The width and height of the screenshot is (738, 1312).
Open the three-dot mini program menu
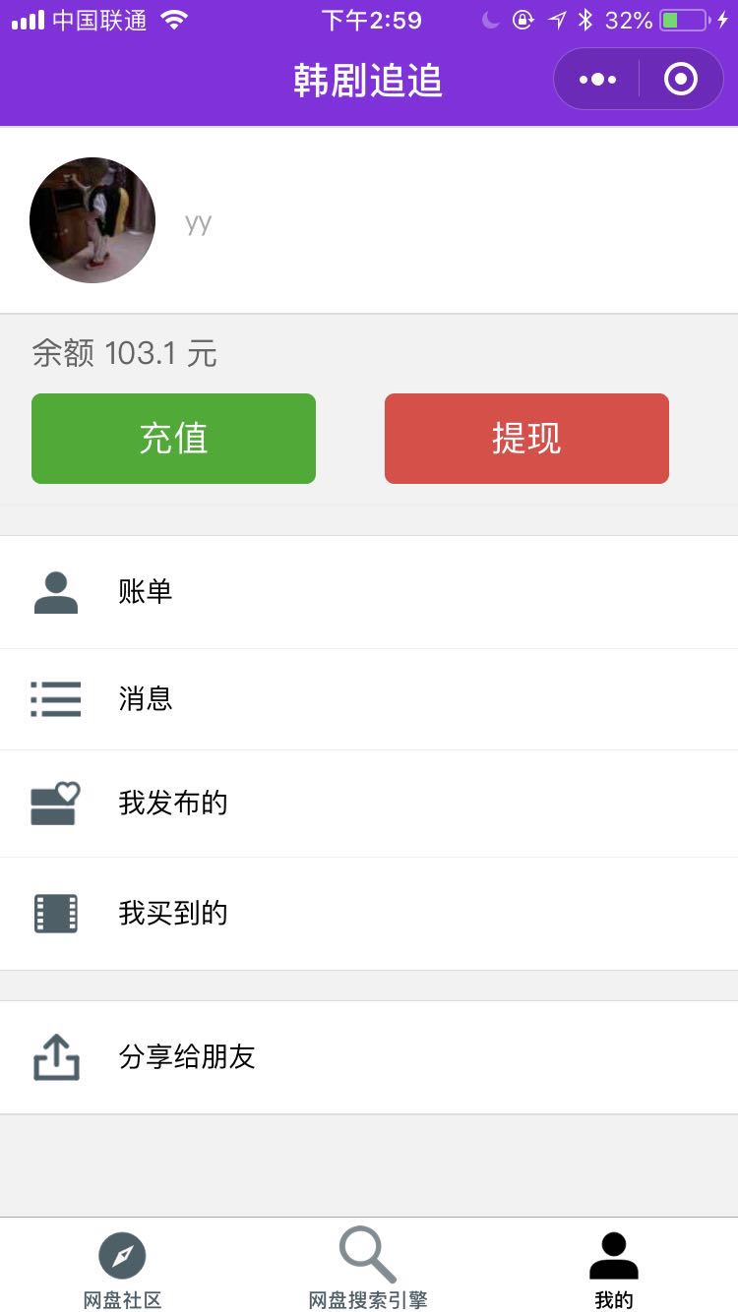(x=597, y=80)
